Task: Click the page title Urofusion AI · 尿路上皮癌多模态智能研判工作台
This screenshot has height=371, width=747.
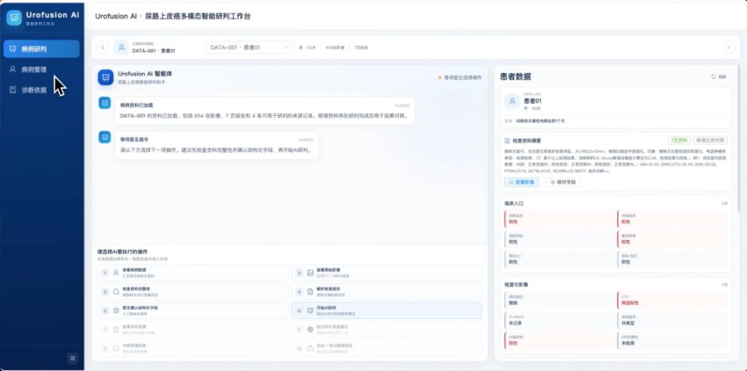Action: [173, 16]
